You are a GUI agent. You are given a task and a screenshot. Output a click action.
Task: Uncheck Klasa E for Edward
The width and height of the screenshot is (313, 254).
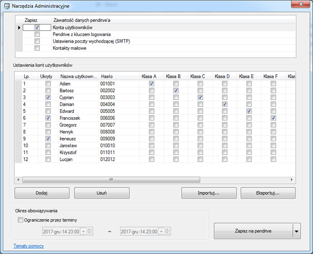249,111
